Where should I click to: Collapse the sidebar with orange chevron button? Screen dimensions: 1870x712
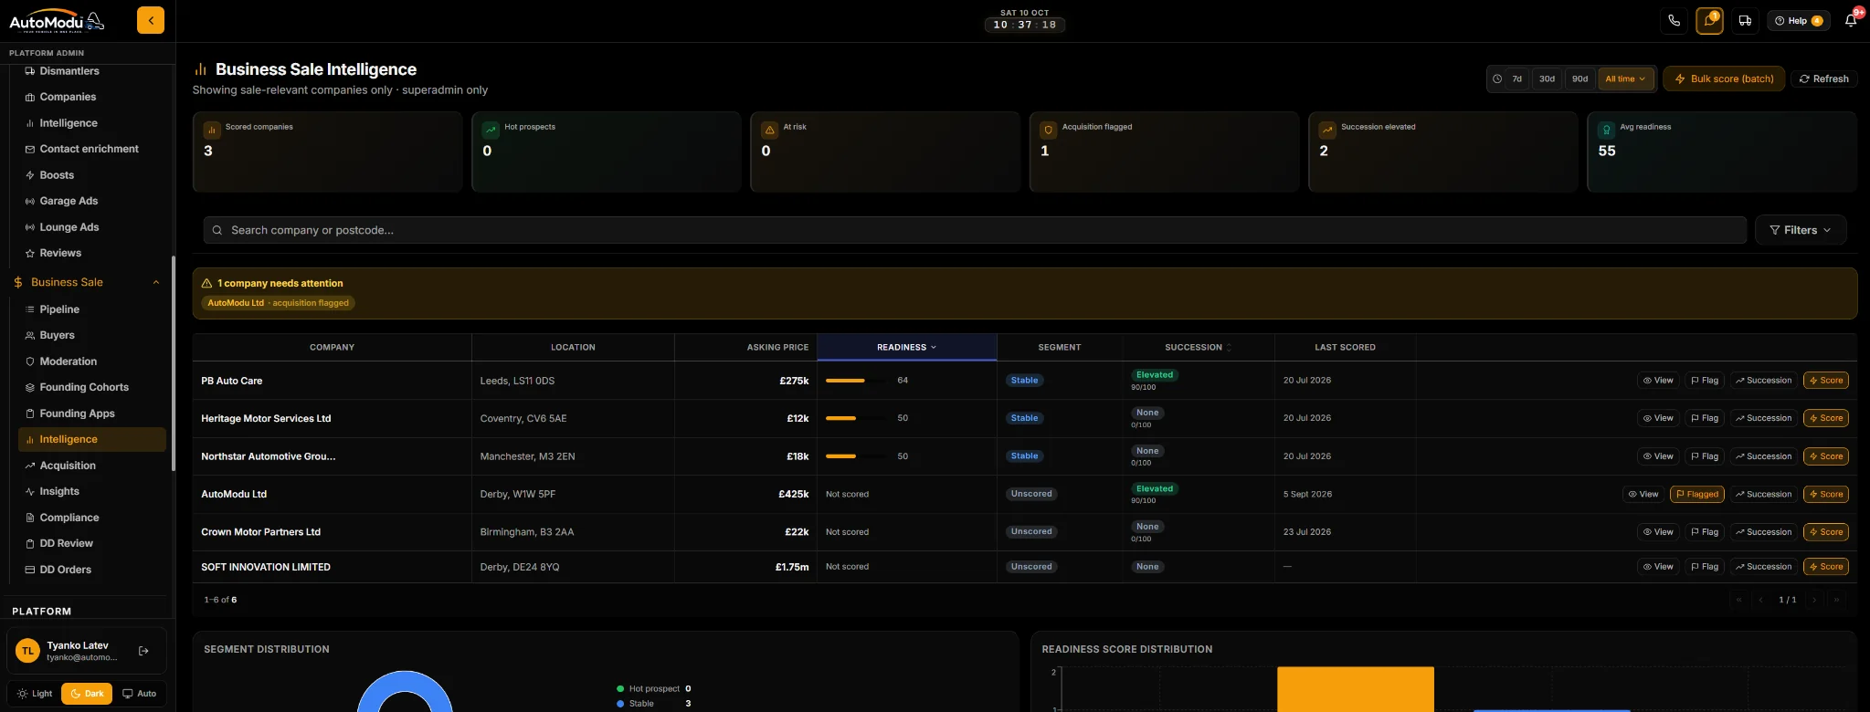tap(151, 20)
